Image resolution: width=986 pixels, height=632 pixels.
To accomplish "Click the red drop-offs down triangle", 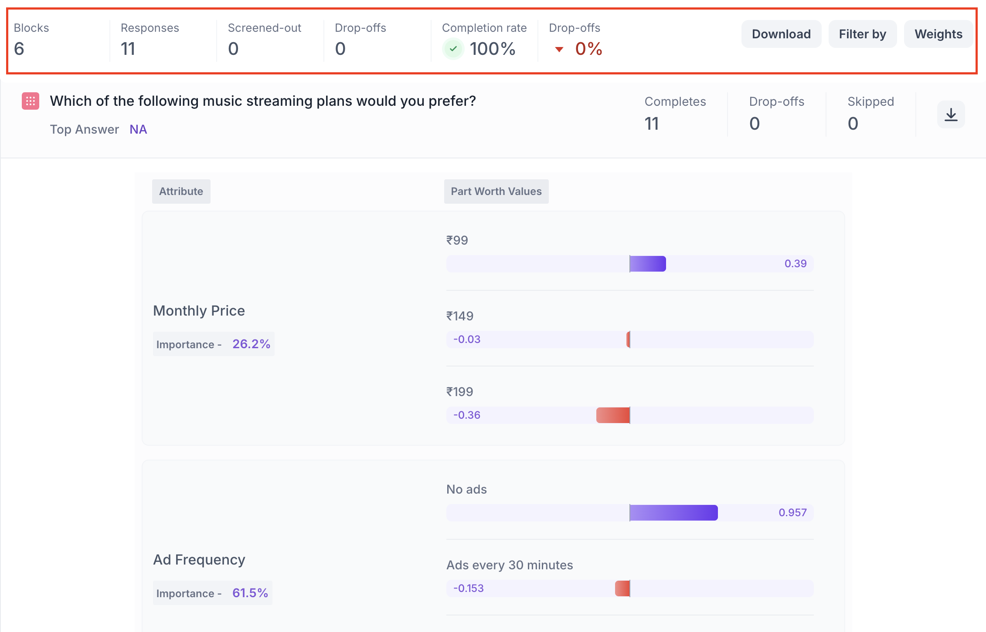I will tap(559, 49).
